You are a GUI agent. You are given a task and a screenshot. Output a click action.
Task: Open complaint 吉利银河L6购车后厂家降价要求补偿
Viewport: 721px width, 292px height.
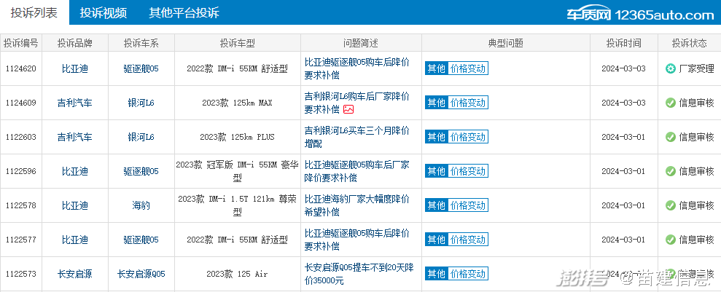(x=356, y=103)
